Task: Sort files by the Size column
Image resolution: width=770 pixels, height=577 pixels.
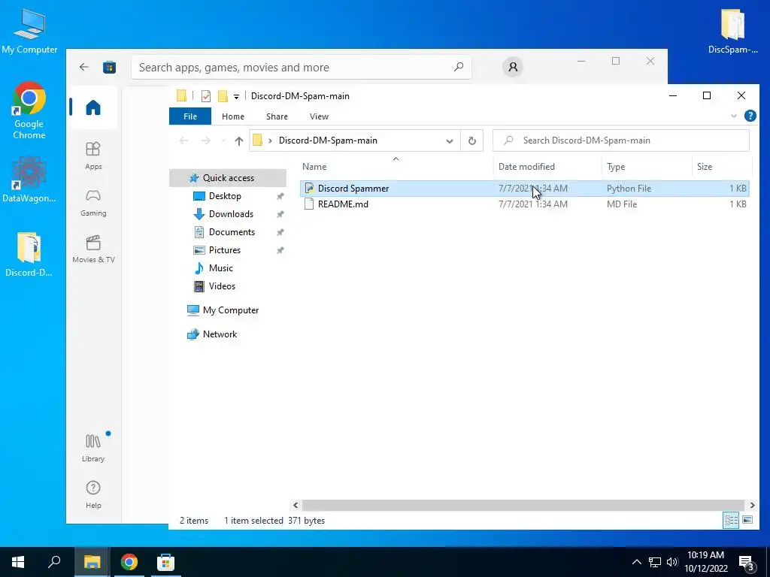Action: [x=721, y=167]
